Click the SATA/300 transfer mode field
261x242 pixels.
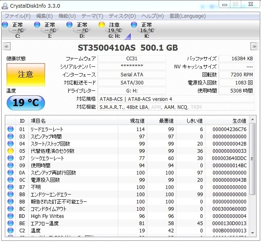click(132, 82)
